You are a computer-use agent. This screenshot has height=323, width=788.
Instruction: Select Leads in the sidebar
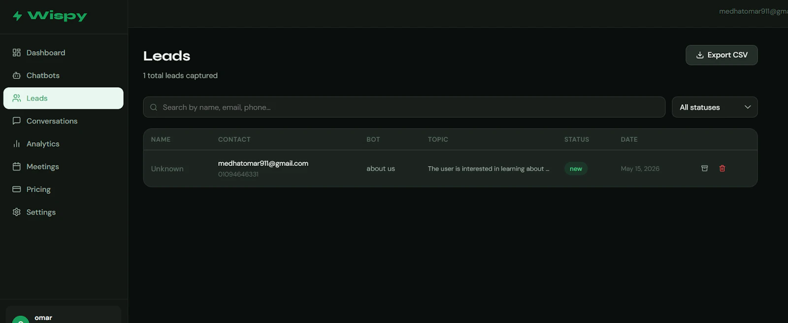(x=64, y=98)
